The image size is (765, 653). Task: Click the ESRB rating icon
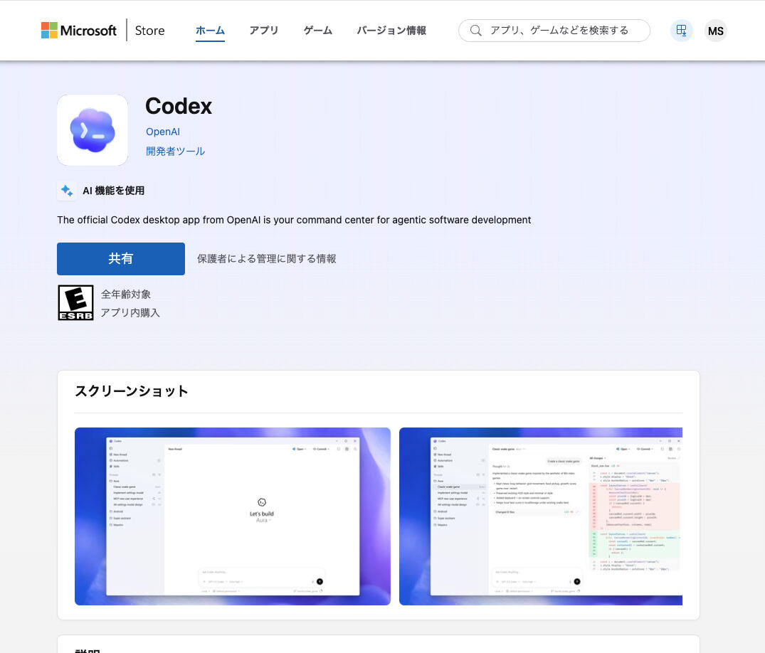coord(75,302)
